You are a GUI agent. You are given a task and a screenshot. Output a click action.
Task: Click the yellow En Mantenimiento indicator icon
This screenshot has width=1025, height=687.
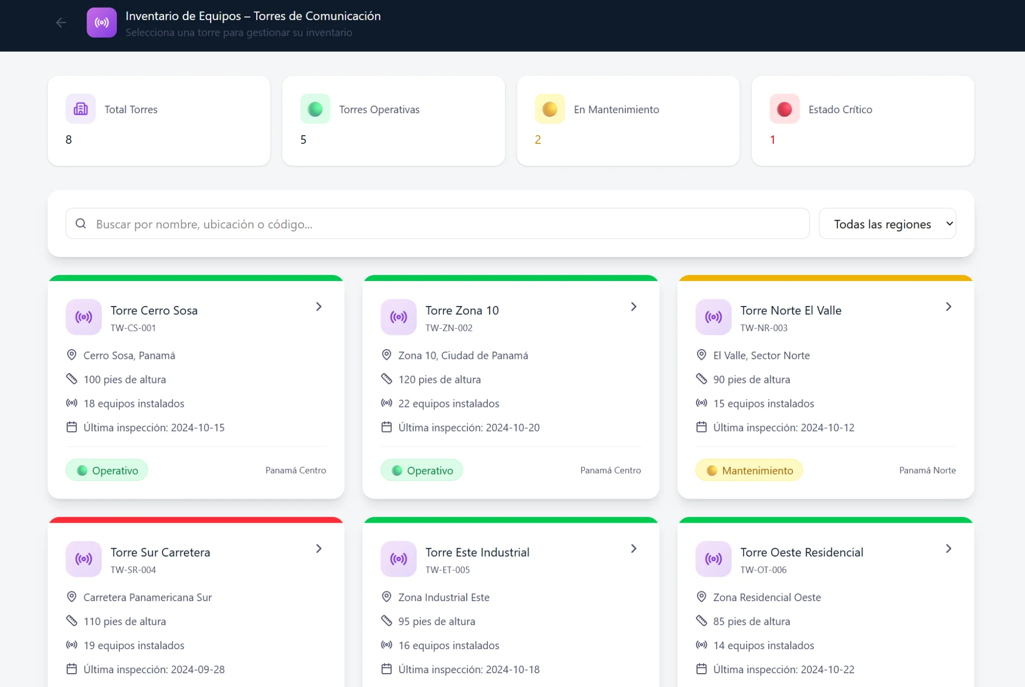549,109
